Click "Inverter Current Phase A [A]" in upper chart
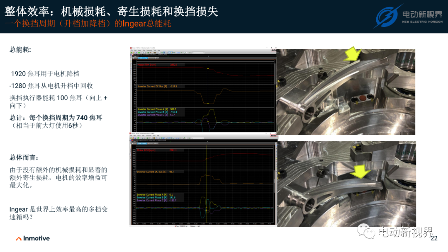448x252 pixels. point(152,109)
